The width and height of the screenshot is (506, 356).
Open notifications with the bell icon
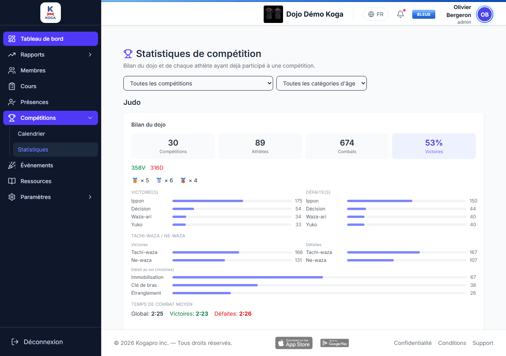[400, 14]
